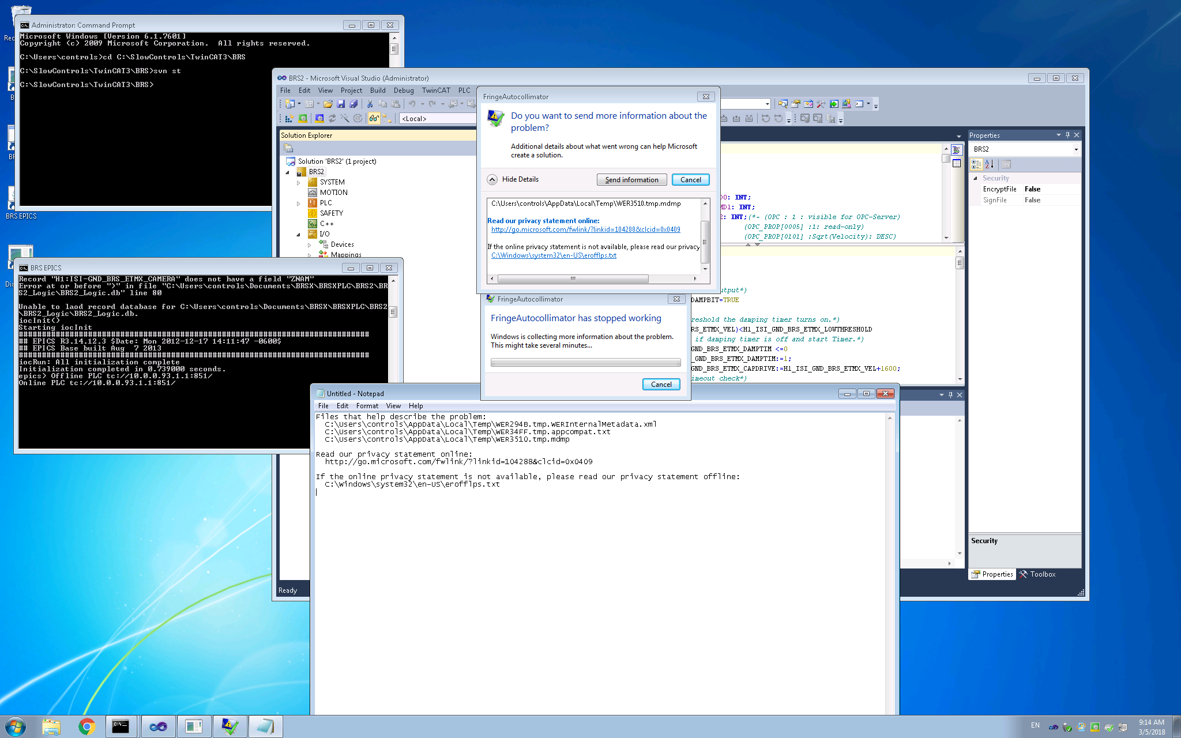Click problem collection progress bar
This screenshot has height=738, width=1181.
pyautogui.click(x=585, y=363)
